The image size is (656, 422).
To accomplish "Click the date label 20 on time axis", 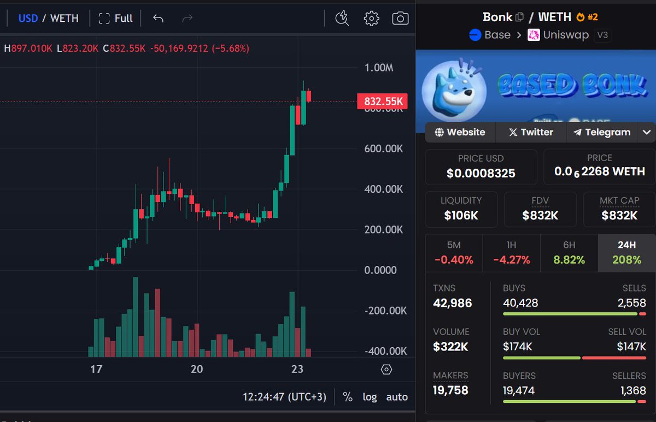I will click(197, 370).
